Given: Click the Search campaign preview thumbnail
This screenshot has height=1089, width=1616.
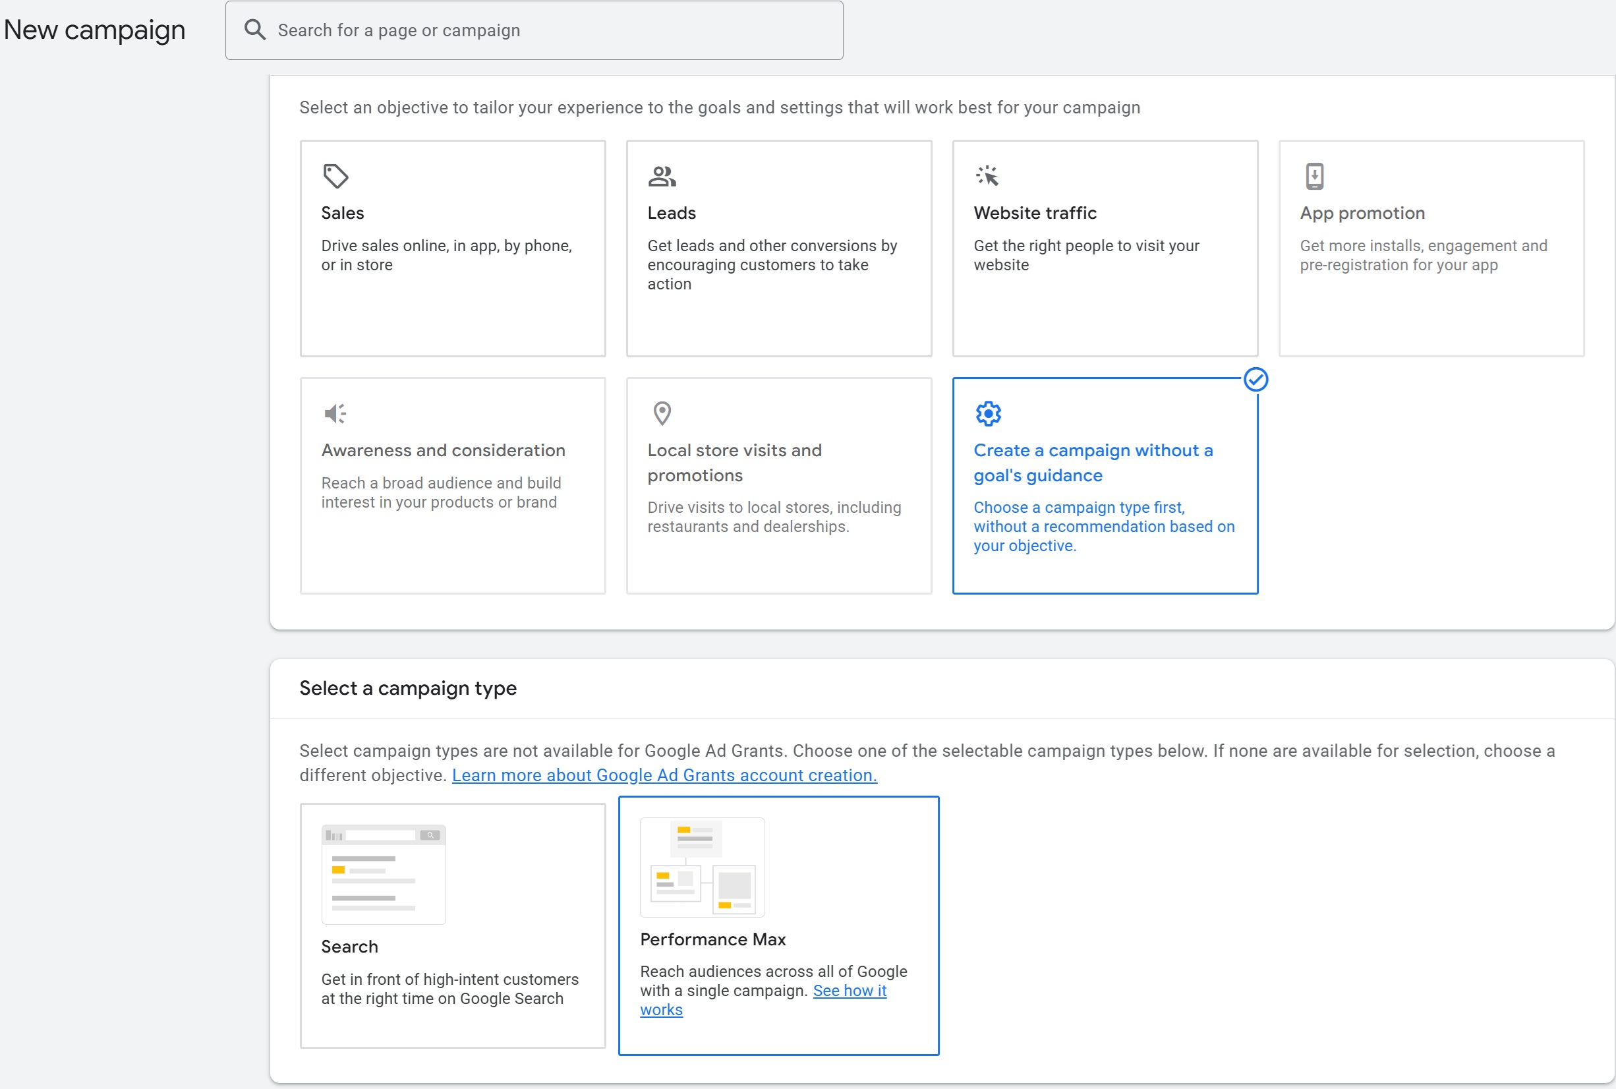Looking at the screenshot, I should click(x=383, y=873).
